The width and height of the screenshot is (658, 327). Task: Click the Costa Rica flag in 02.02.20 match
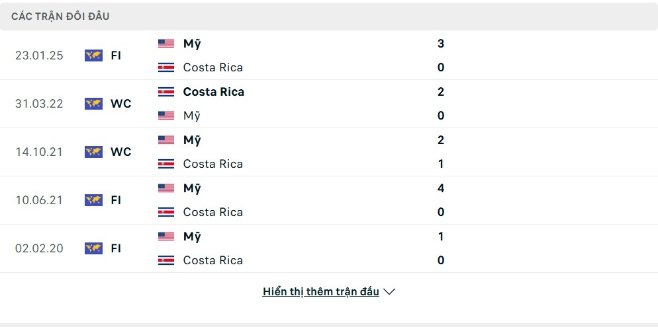(x=166, y=260)
